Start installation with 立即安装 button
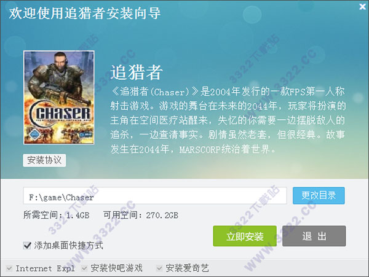369x277 pixels. (x=245, y=236)
